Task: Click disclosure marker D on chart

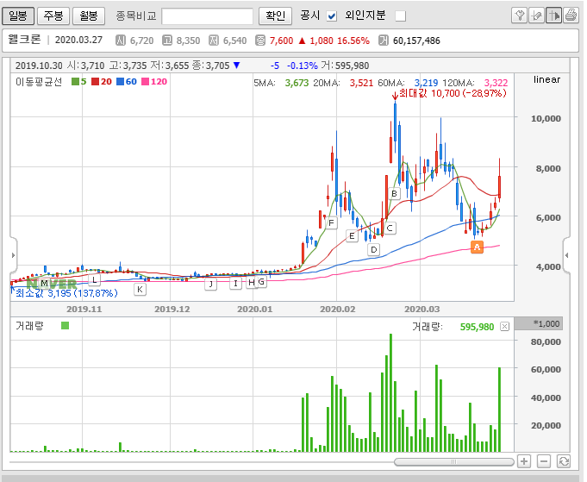Action: 373,249
